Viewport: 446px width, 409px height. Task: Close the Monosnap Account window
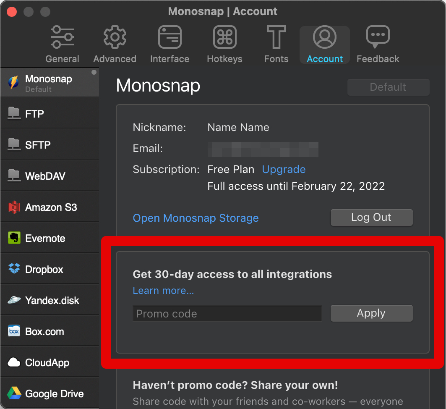(12, 12)
